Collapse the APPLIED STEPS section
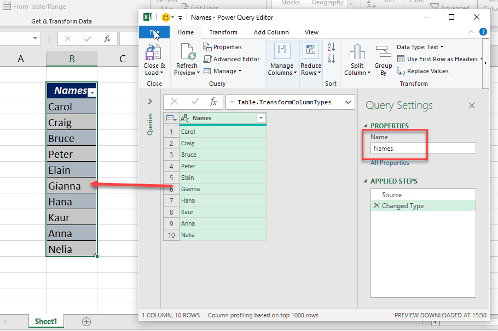The height and width of the screenshot is (331, 498). pyautogui.click(x=365, y=181)
